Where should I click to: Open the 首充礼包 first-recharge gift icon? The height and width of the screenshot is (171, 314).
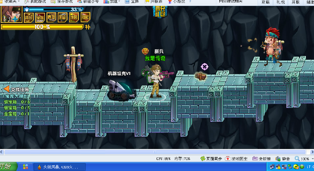[160, 11]
